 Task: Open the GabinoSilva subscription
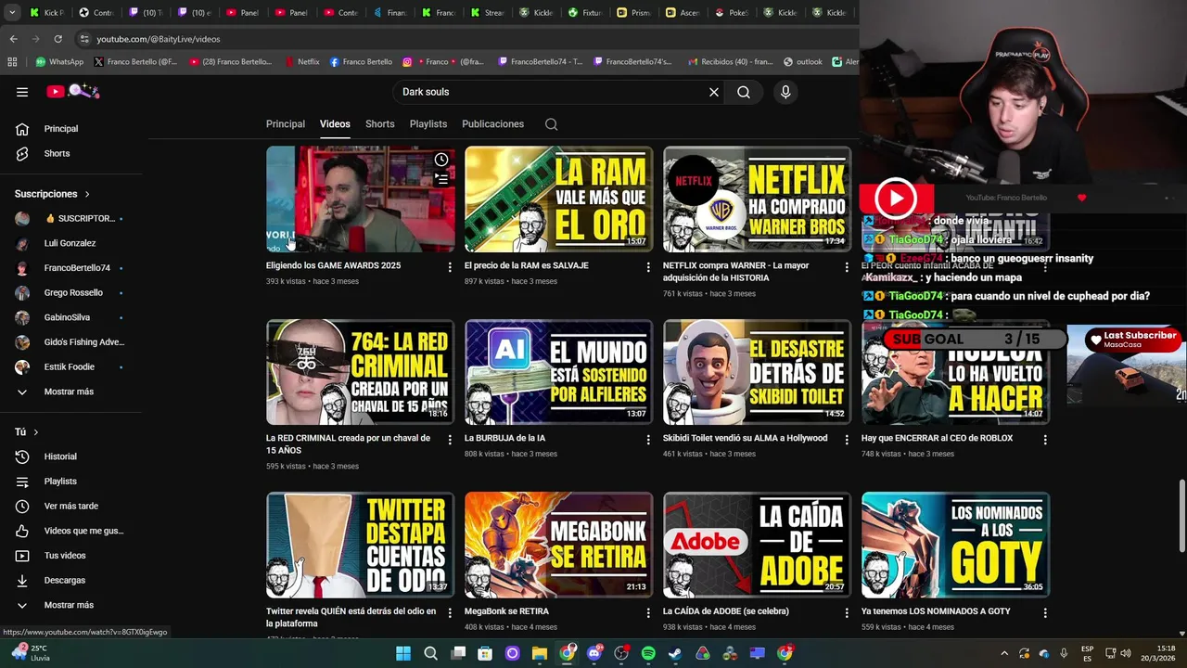click(70, 317)
